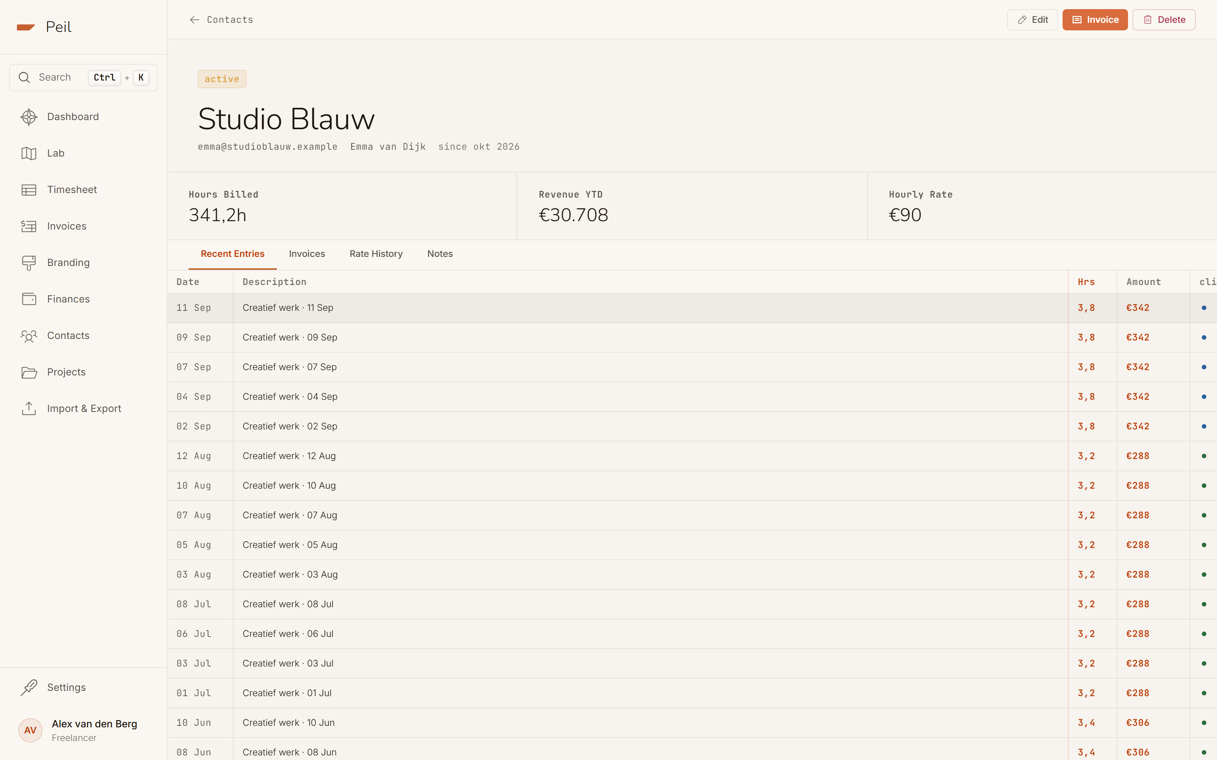The width and height of the screenshot is (1217, 760).
Task: Click the Lab map icon
Action: pyautogui.click(x=29, y=153)
